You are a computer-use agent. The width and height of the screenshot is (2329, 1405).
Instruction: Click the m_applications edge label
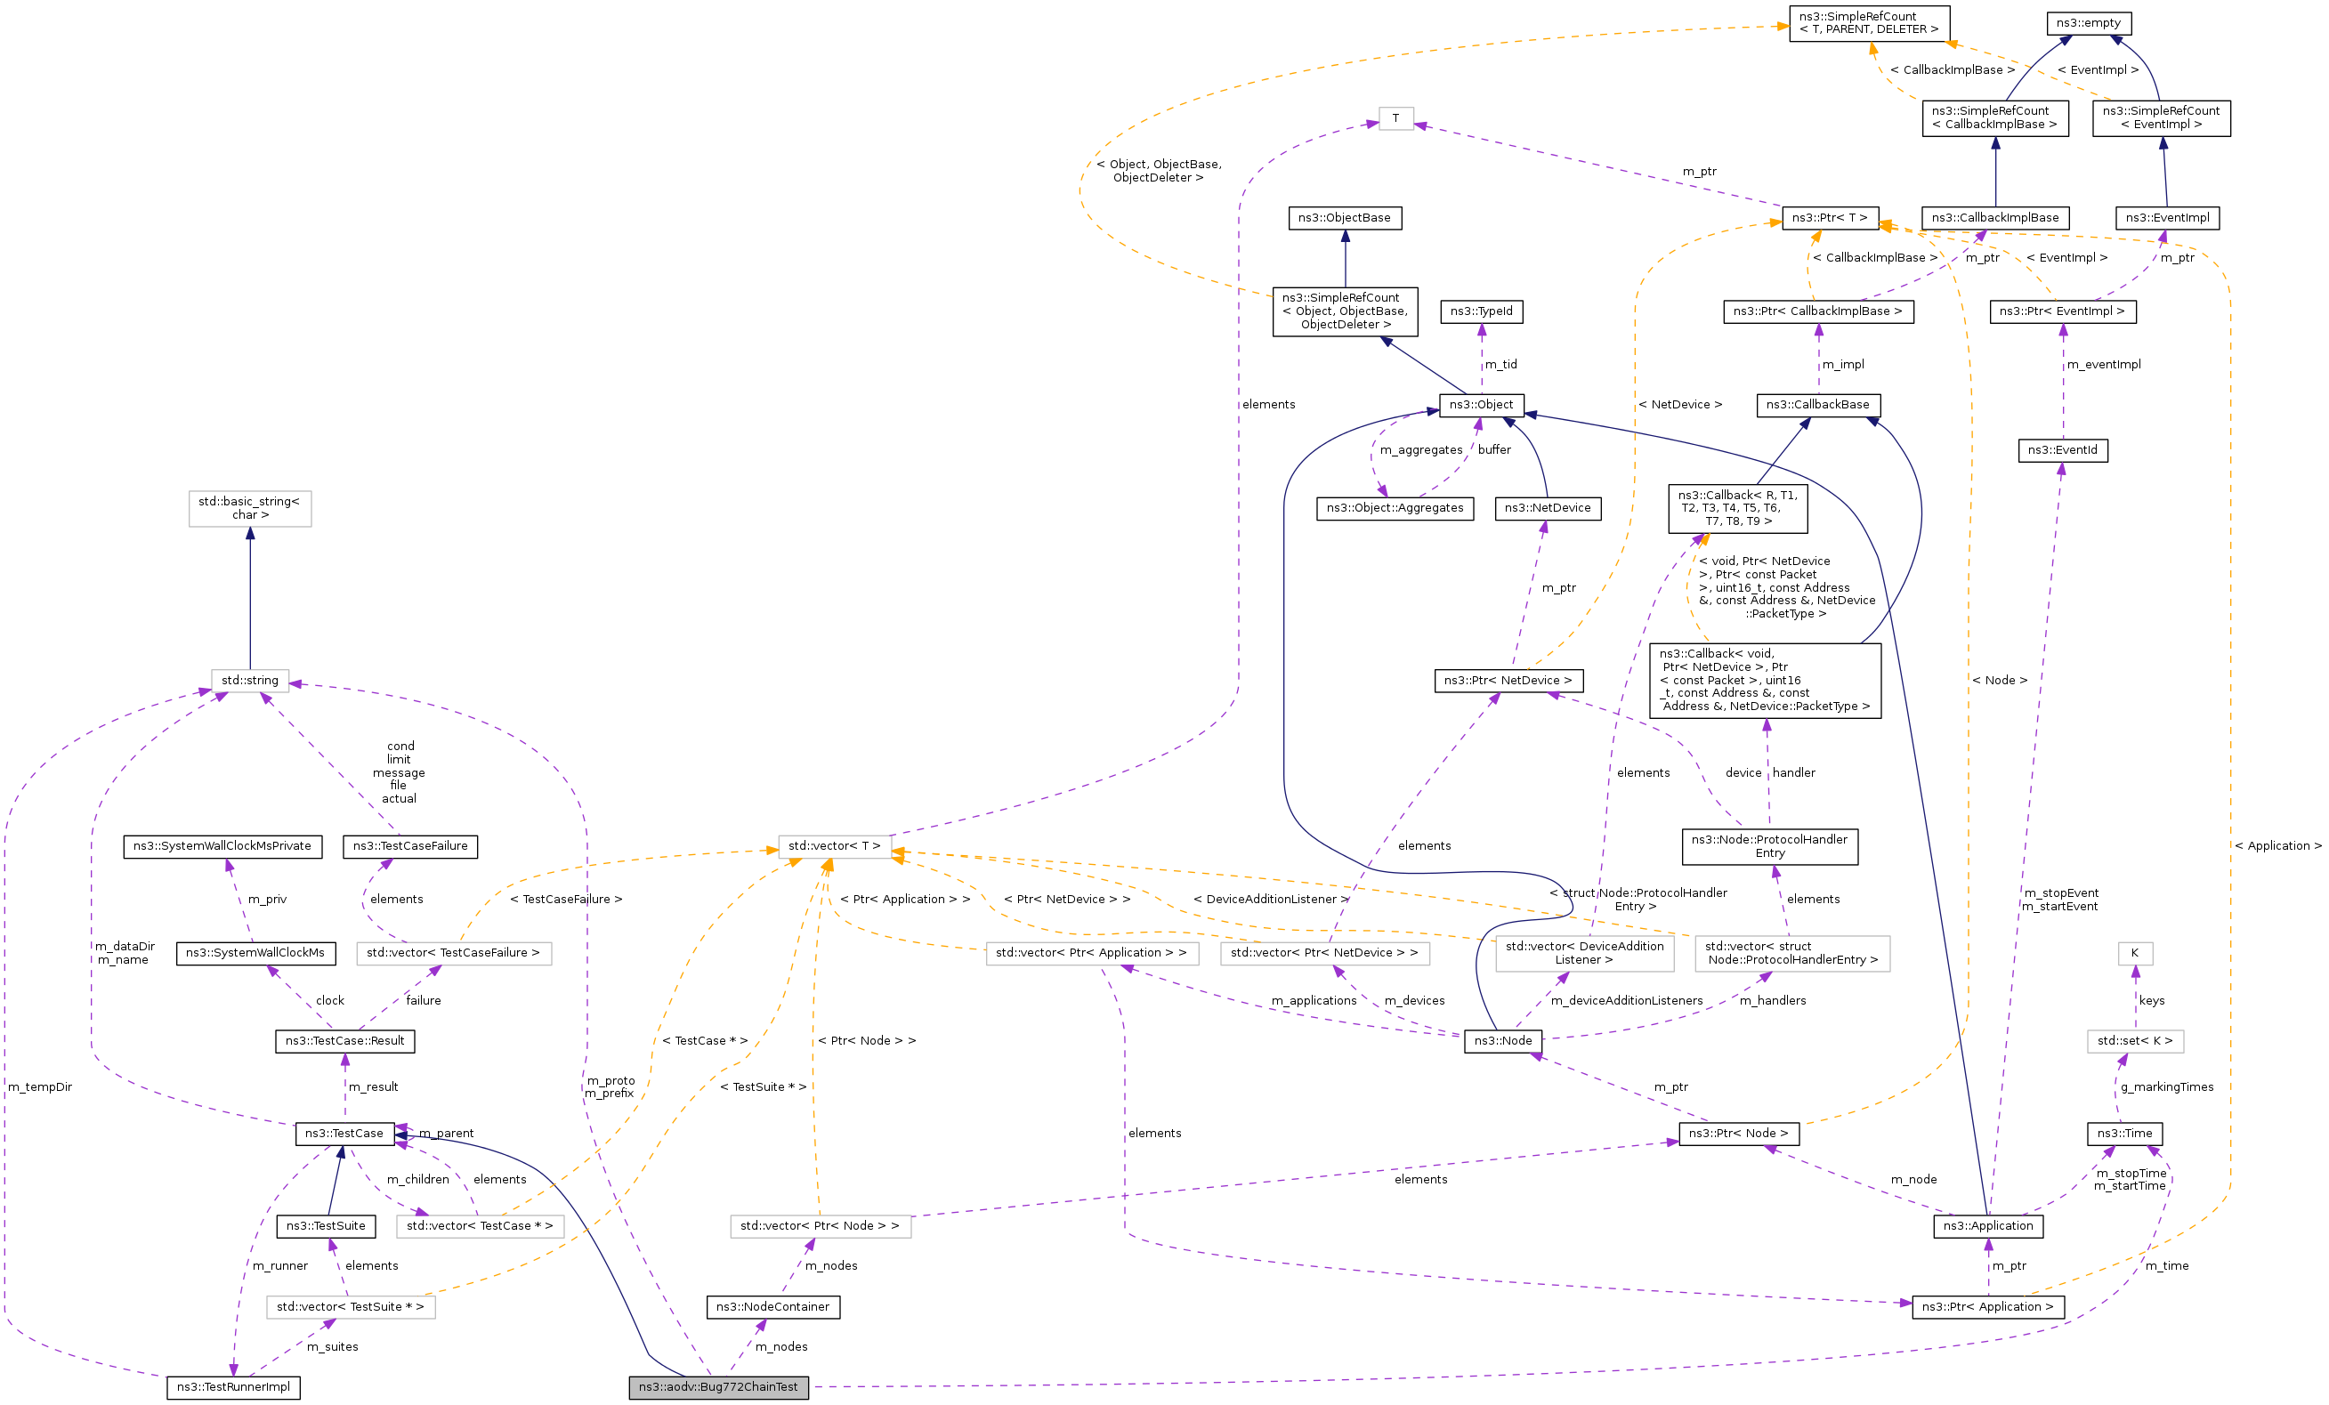[x=1314, y=1001]
